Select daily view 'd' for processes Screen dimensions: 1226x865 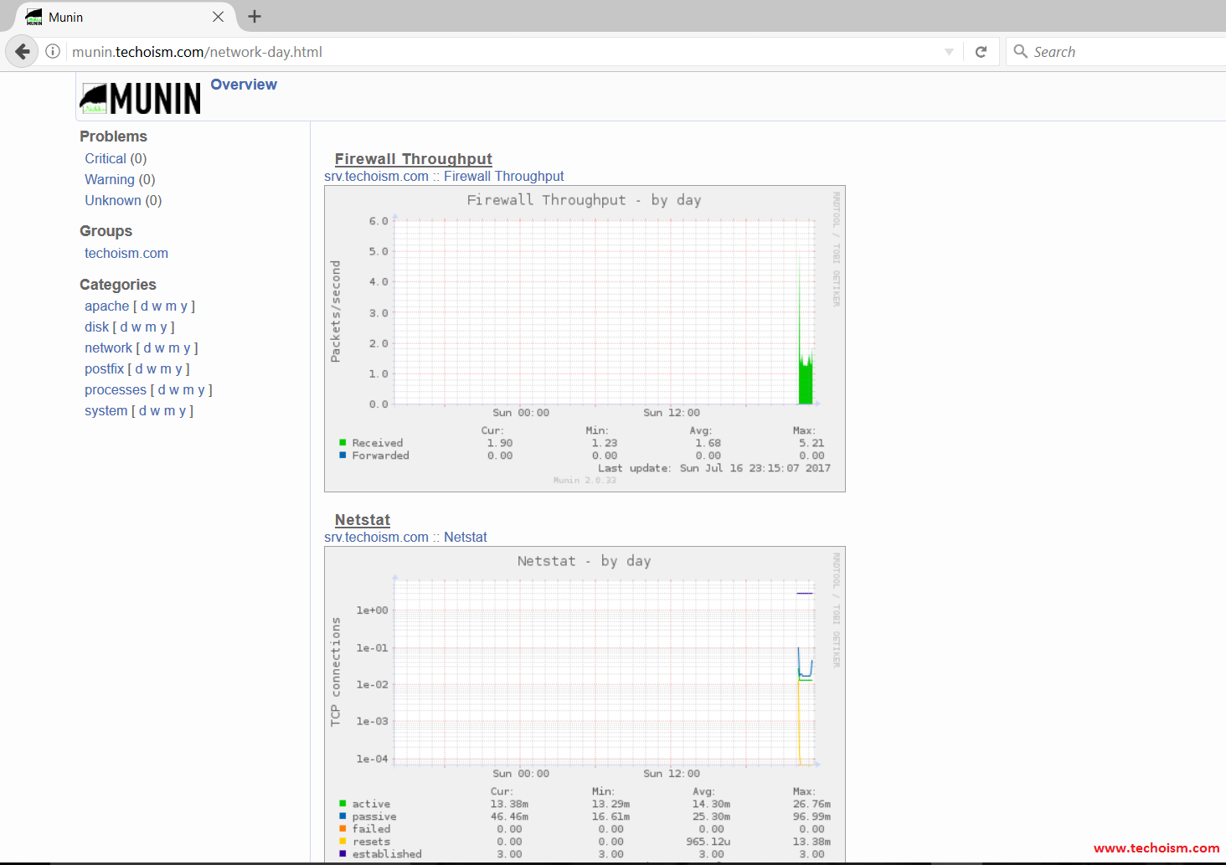pyautogui.click(x=162, y=390)
